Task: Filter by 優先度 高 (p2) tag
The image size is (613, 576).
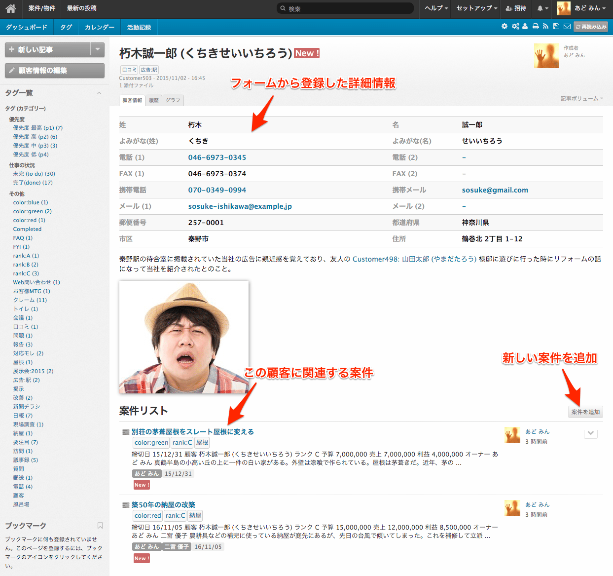Action: (35, 137)
